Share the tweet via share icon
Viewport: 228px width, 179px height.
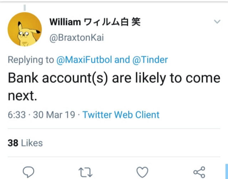(x=199, y=172)
